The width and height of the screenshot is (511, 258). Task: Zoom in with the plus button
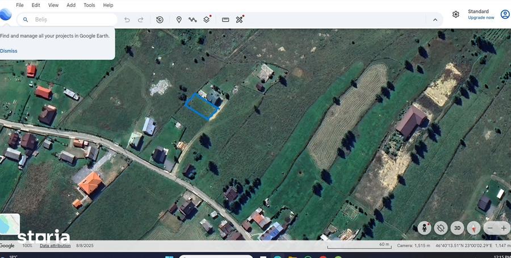504,228
